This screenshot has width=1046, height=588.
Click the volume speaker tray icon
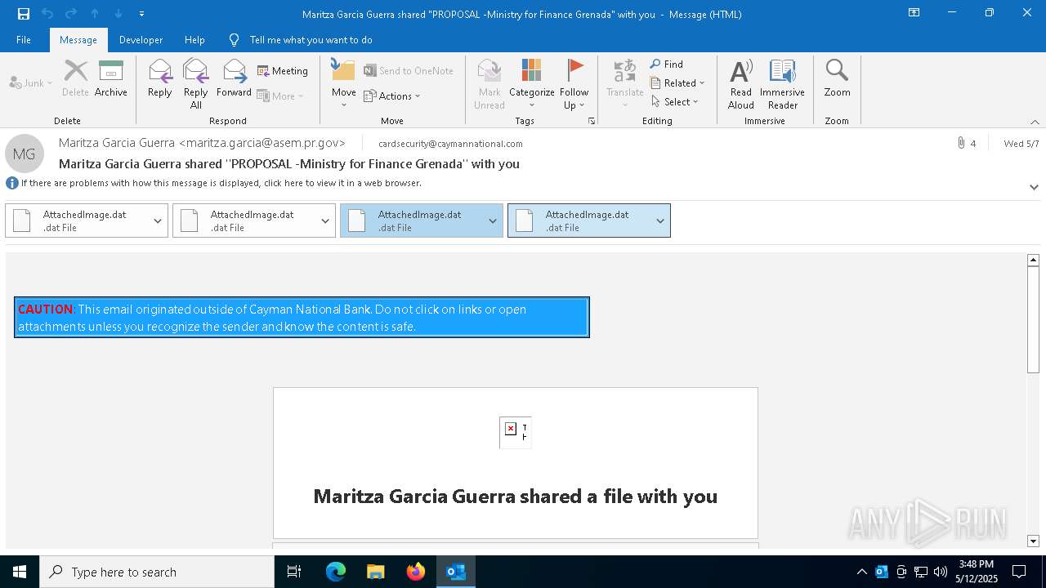click(941, 572)
